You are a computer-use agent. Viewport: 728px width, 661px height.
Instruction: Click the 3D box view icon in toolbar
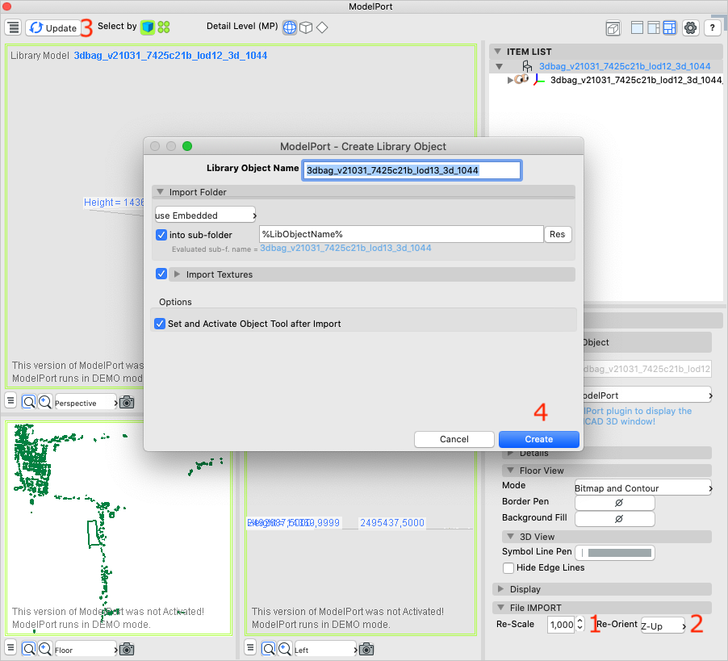[x=613, y=28]
